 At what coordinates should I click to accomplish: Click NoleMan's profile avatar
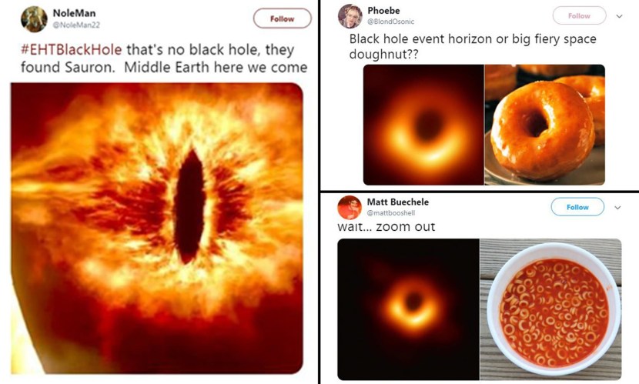pos(34,19)
